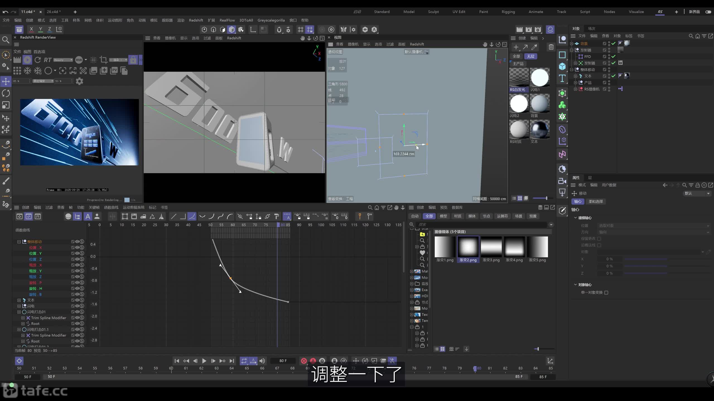The image size is (714, 401).
Task: Lock X axis in top toolbar
Action: [x=31, y=29]
